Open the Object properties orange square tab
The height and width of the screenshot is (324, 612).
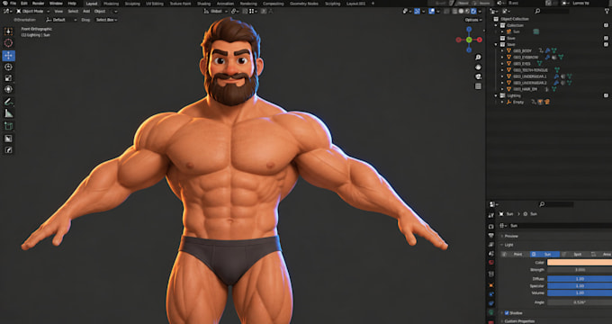pos(491,285)
